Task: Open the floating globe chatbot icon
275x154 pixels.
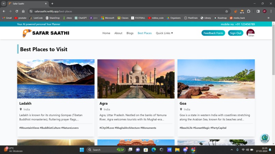Action: (265, 138)
